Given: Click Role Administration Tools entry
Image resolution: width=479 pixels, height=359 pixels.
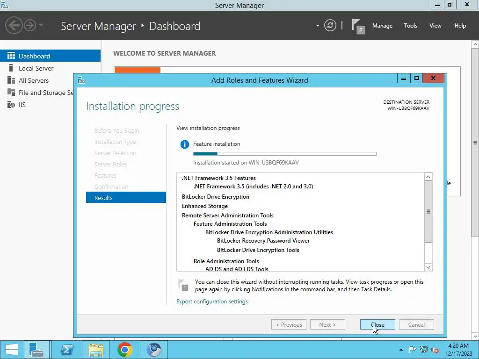Looking at the screenshot, I should (x=226, y=261).
